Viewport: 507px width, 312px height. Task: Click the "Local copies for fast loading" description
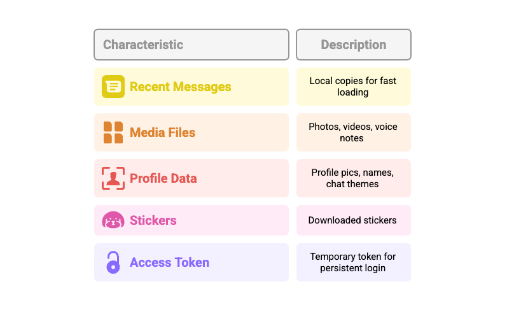[x=353, y=87]
